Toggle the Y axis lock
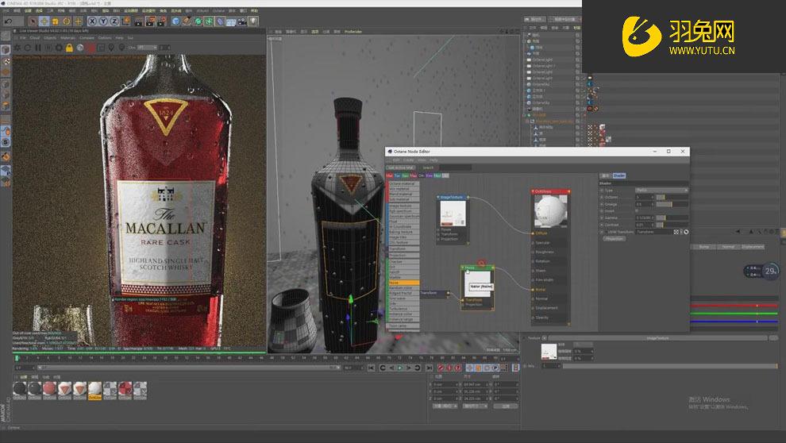The width and height of the screenshot is (786, 443). (103, 21)
